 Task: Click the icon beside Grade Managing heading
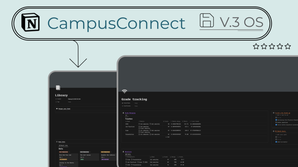pos(123,113)
